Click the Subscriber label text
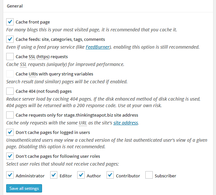The image size is (216, 195). tap(165, 176)
